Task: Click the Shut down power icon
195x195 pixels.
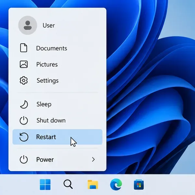Action: point(24,120)
